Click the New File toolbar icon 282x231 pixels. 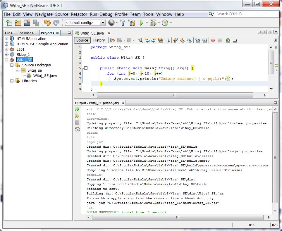(9, 23)
